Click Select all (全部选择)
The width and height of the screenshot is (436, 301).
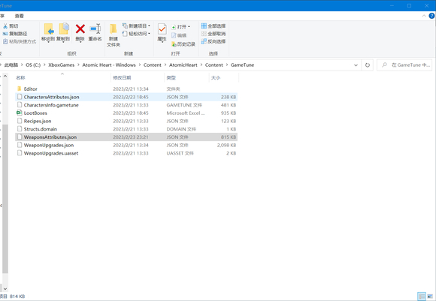213,26
